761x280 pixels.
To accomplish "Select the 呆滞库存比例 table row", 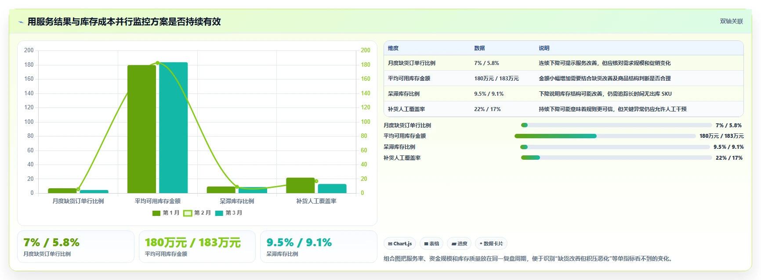I will tap(564, 94).
